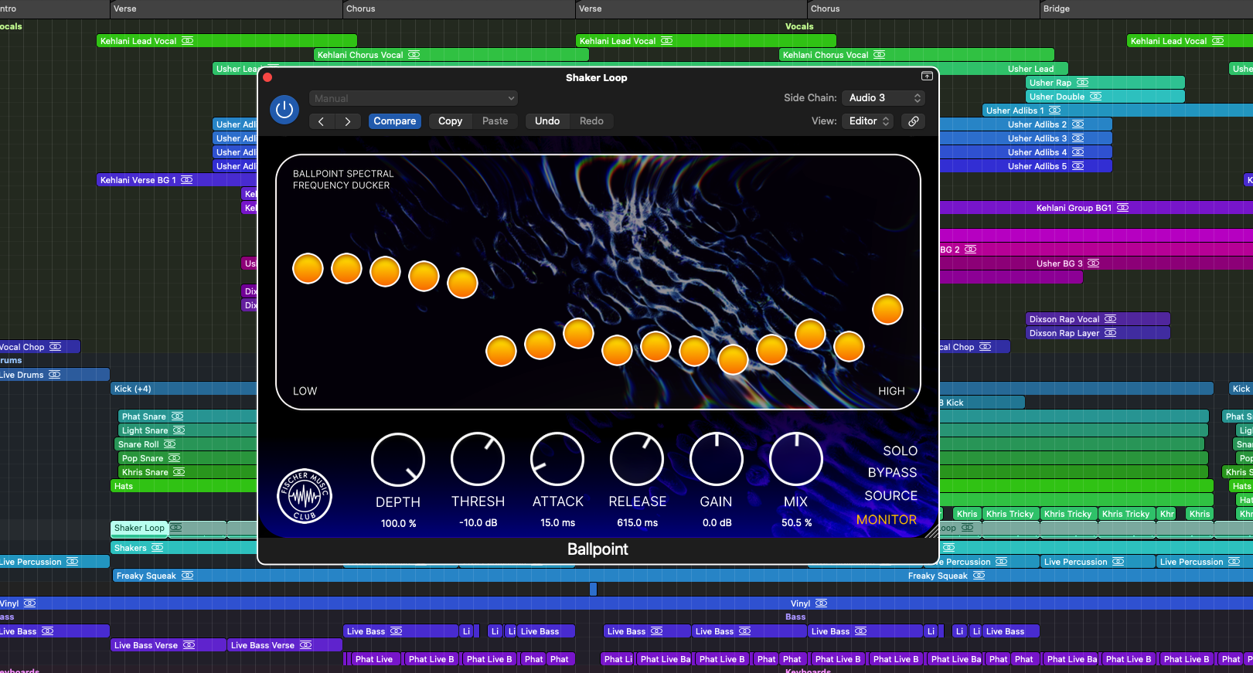Click the loop icon on Phat Snare region
The height and width of the screenshot is (673, 1253).
pos(178,416)
